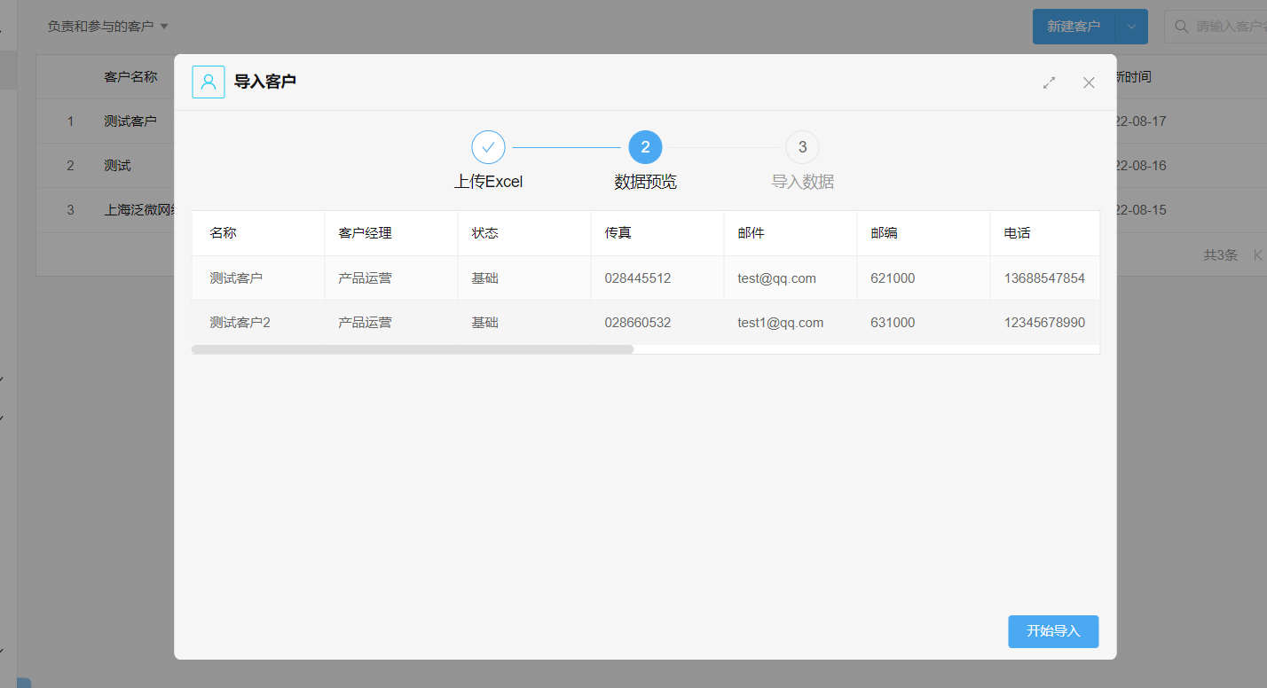Select the 测试客户2 row cell

pyautogui.click(x=258, y=323)
